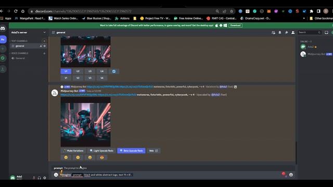Screen dimensions: 333x187
Task: Collapse the VOICE CHANNELS category
Action: (x=19, y=53)
